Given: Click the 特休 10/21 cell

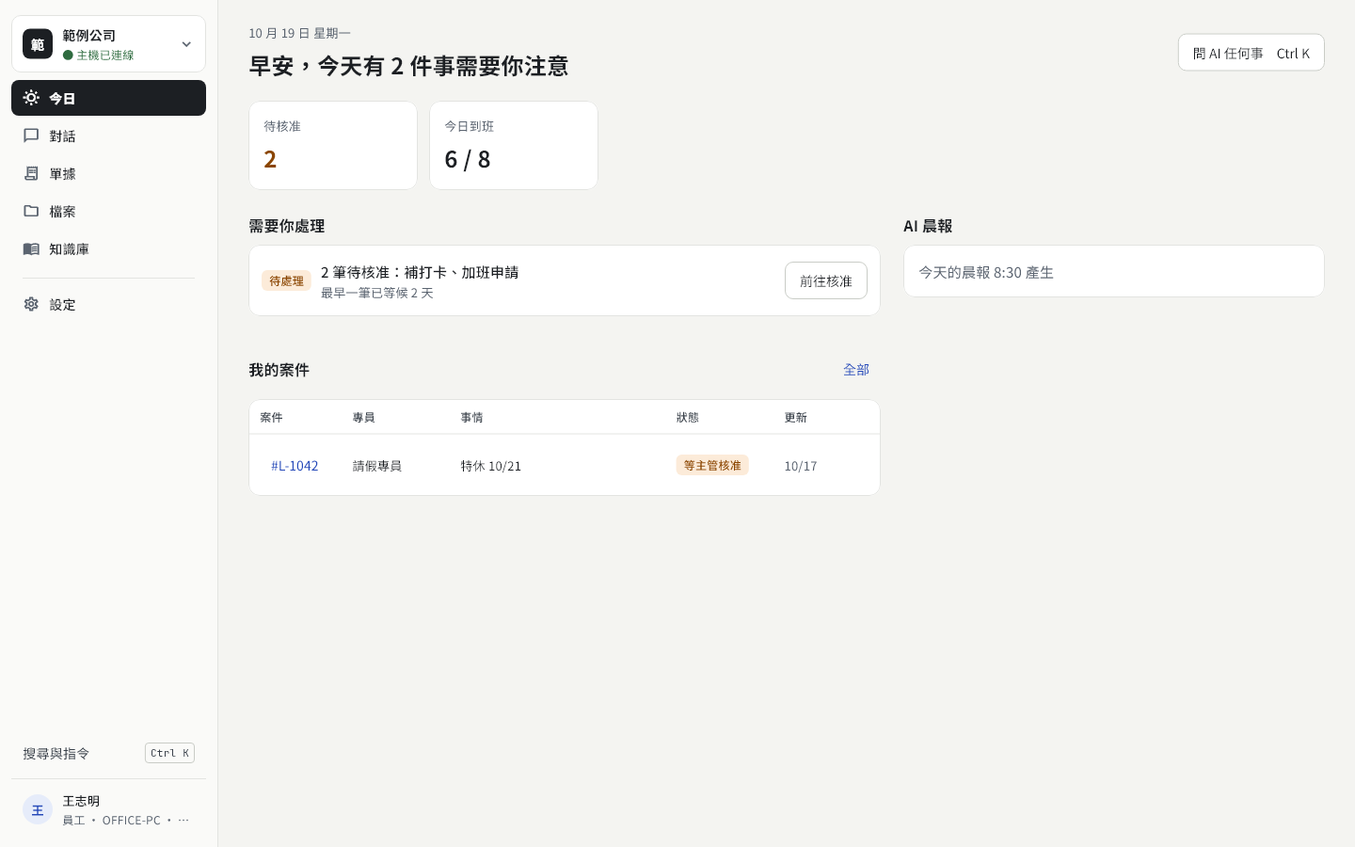Looking at the screenshot, I should pos(490,466).
